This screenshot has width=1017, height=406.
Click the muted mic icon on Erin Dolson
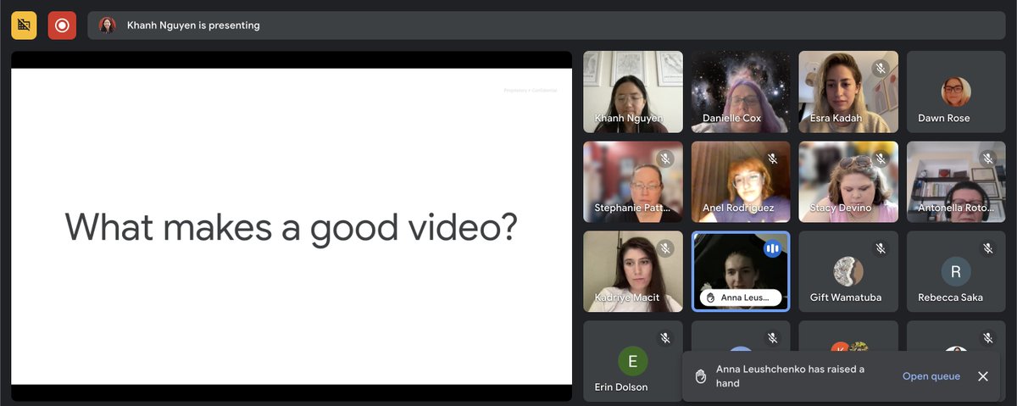click(x=665, y=338)
